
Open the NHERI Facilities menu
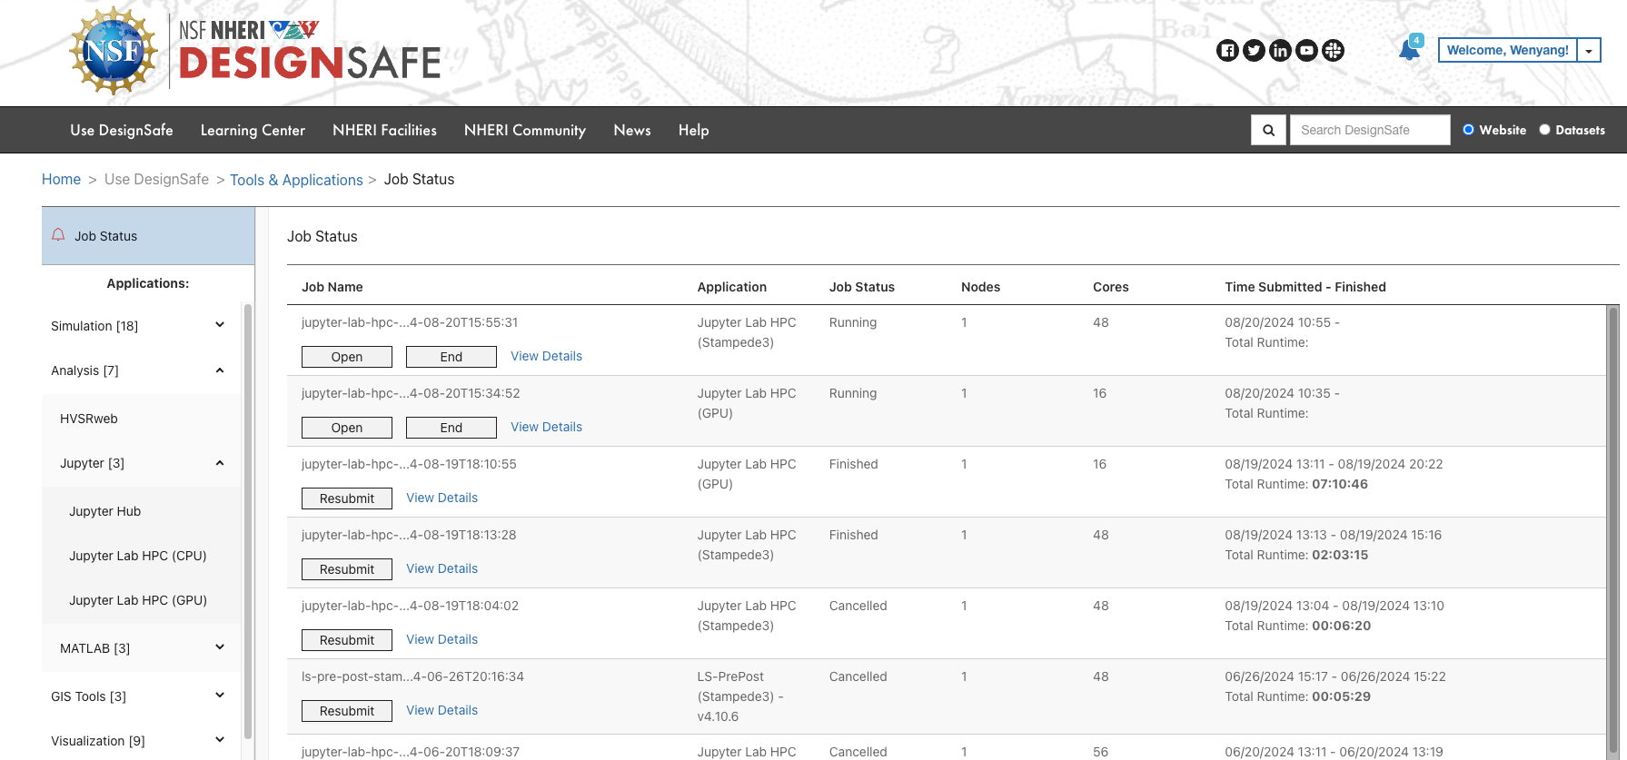tap(384, 130)
